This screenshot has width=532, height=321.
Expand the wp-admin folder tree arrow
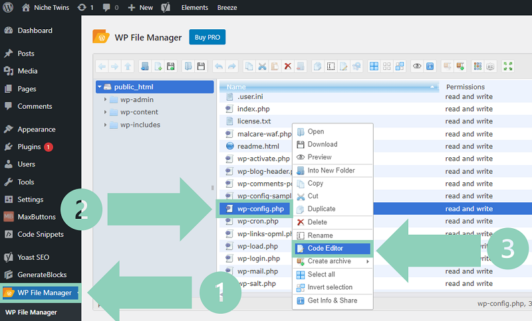tap(105, 99)
